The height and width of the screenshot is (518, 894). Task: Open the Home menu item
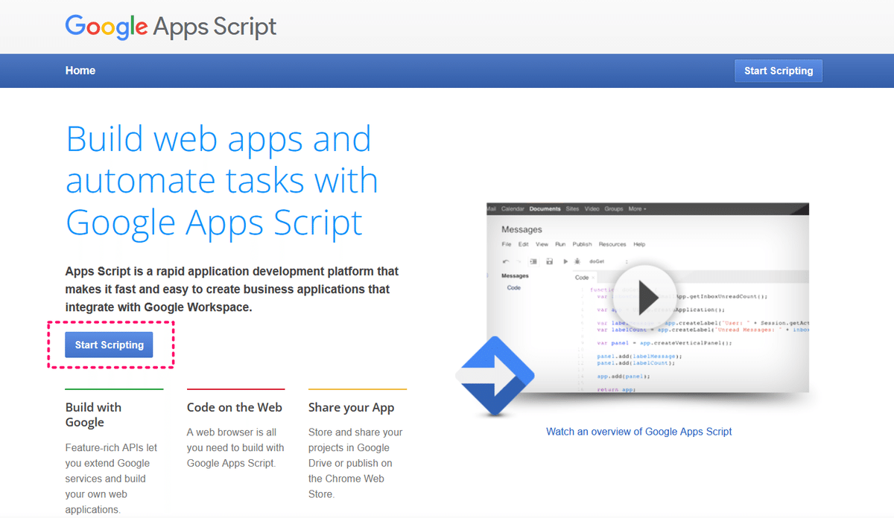pyautogui.click(x=80, y=71)
